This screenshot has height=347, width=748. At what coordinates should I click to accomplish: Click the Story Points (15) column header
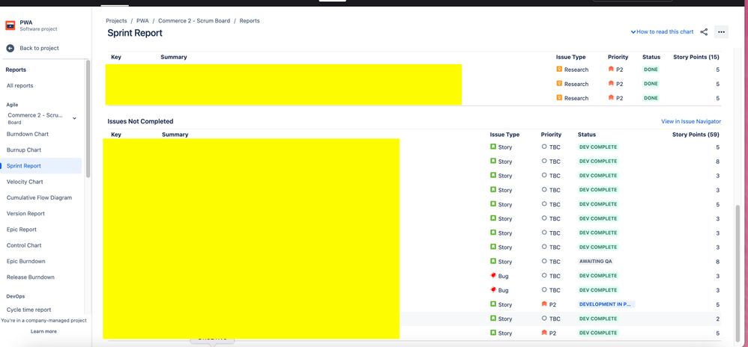[x=696, y=57]
